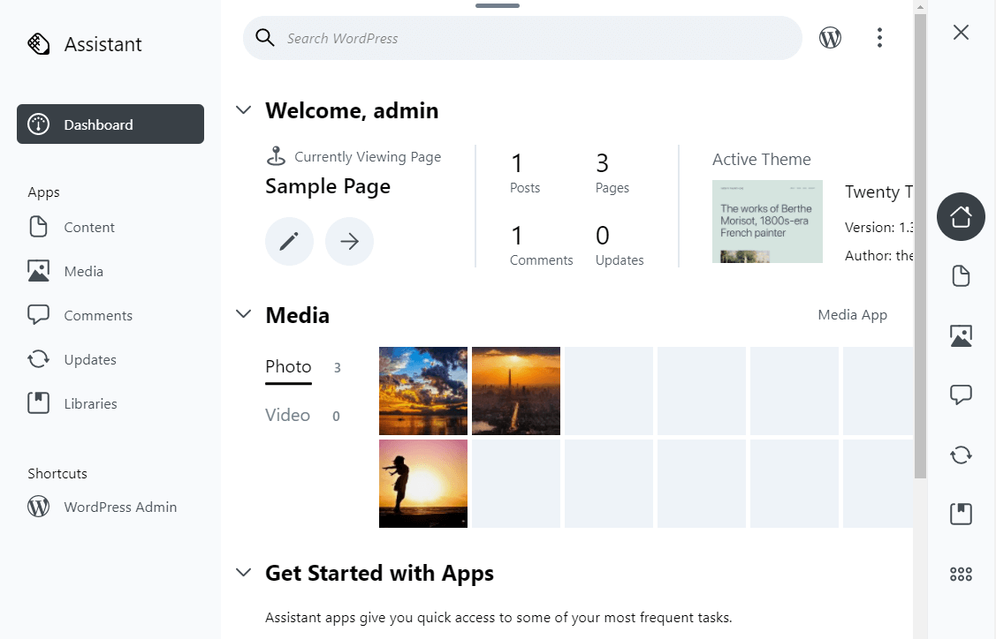
Task: Open WordPress Admin from Shortcuts
Action: (x=120, y=507)
